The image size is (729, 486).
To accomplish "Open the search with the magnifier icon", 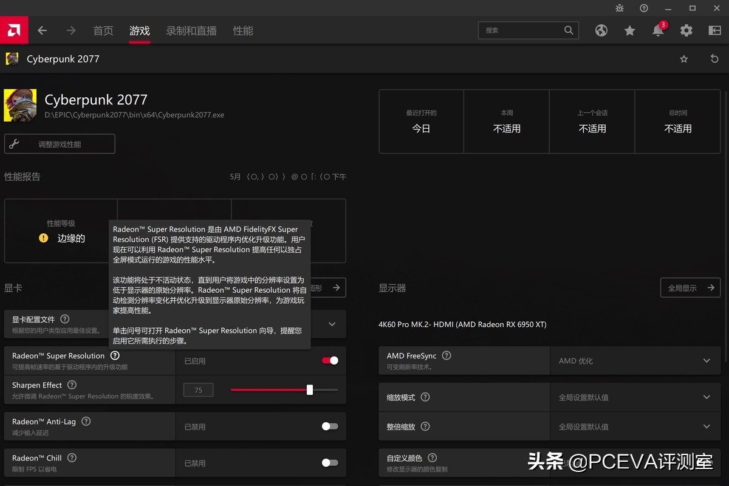I will 568,30.
